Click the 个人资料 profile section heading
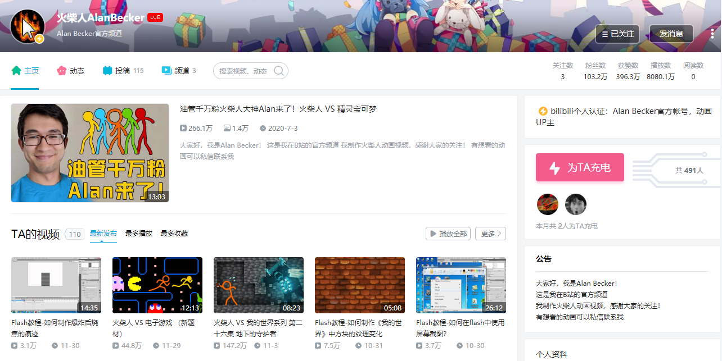The width and height of the screenshot is (722, 361). coord(552,354)
